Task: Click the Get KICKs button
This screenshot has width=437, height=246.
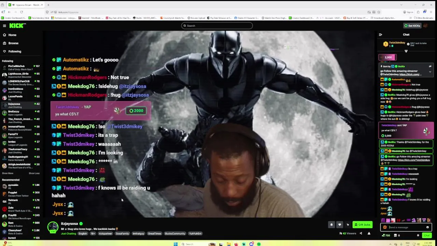Action: [412, 26]
